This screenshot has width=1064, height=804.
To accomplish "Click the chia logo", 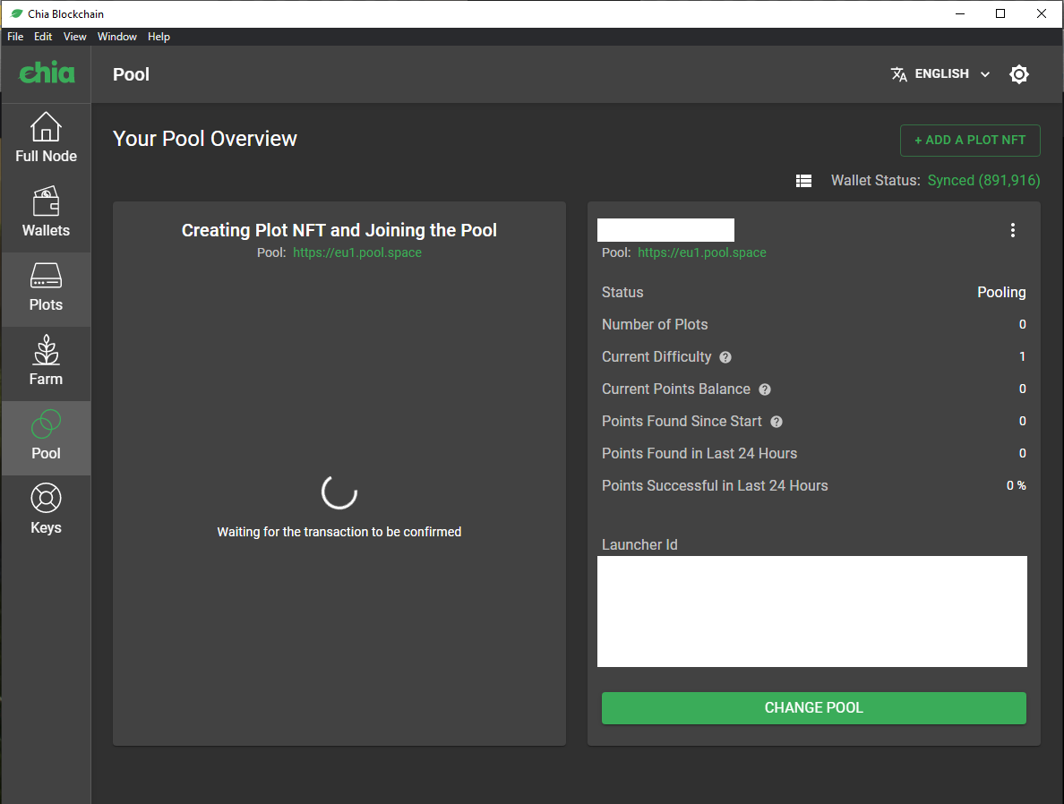I will (x=47, y=73).
